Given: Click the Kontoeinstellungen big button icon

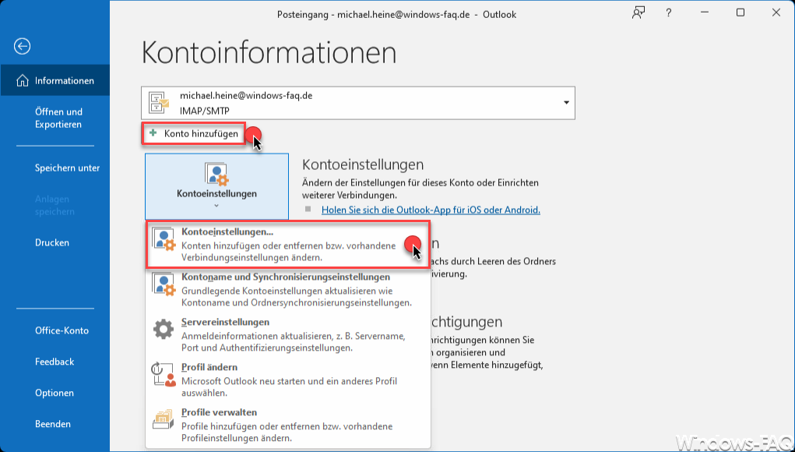Looking at the screenshot, I should coord(216,175).
